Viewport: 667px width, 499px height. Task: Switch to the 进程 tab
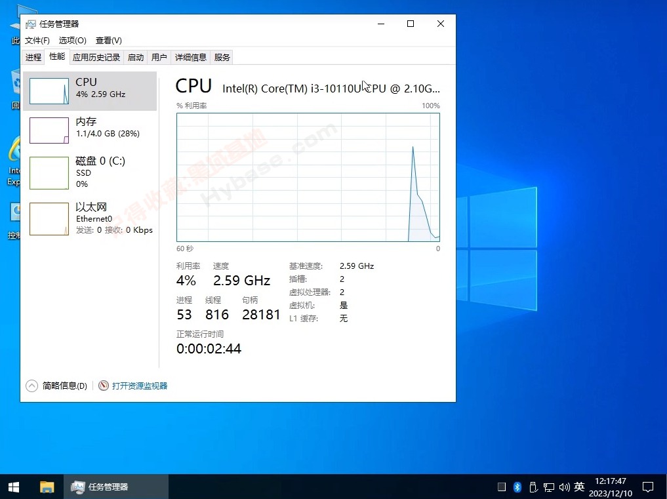(x=33, y=58)
